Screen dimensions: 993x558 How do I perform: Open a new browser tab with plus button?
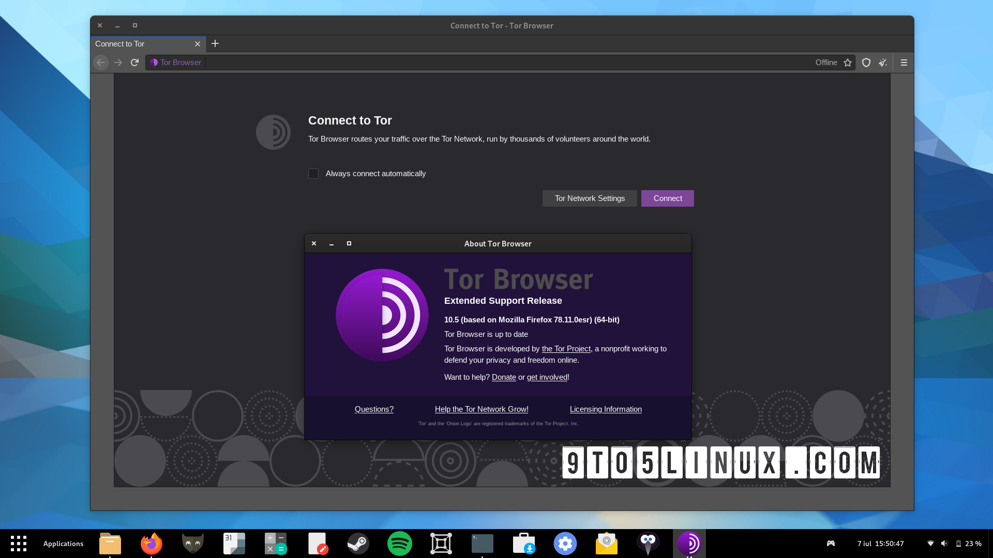(215, 44)
